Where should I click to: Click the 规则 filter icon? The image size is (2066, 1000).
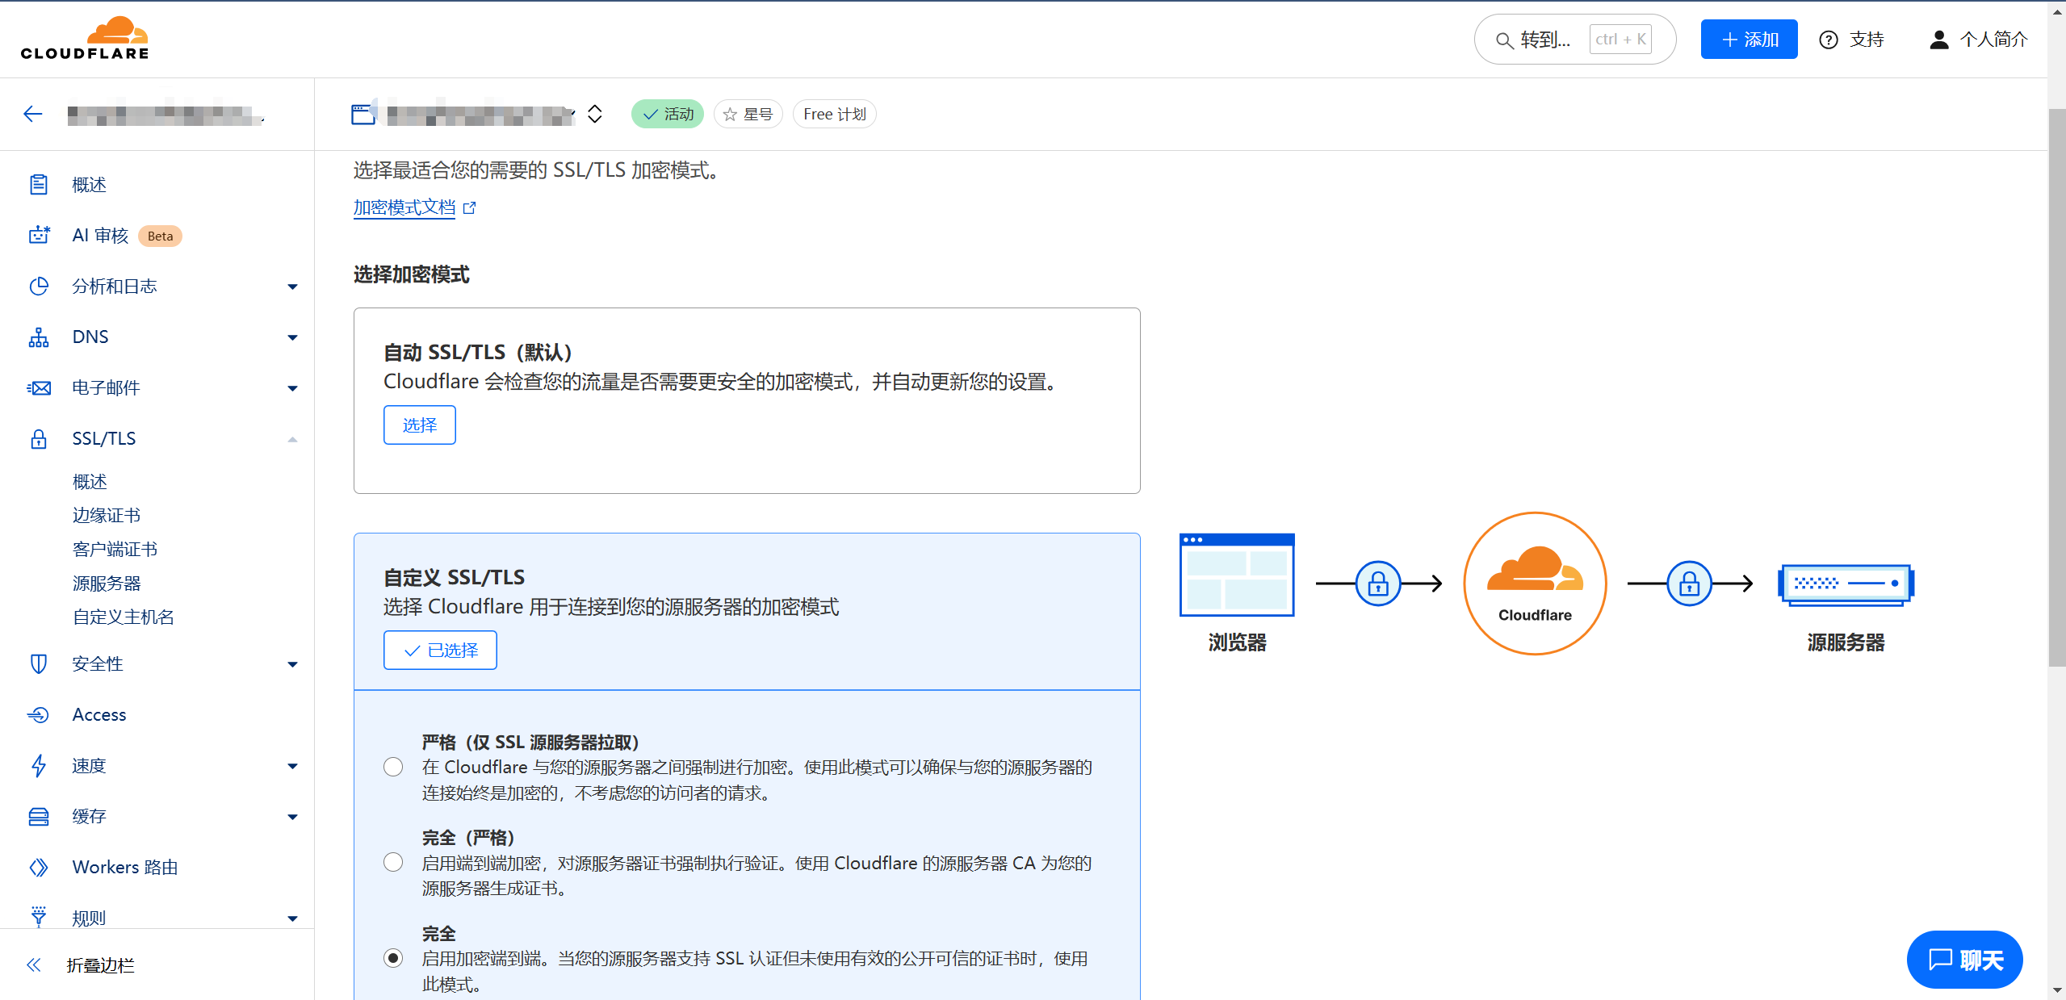click(x=39, y=916)
